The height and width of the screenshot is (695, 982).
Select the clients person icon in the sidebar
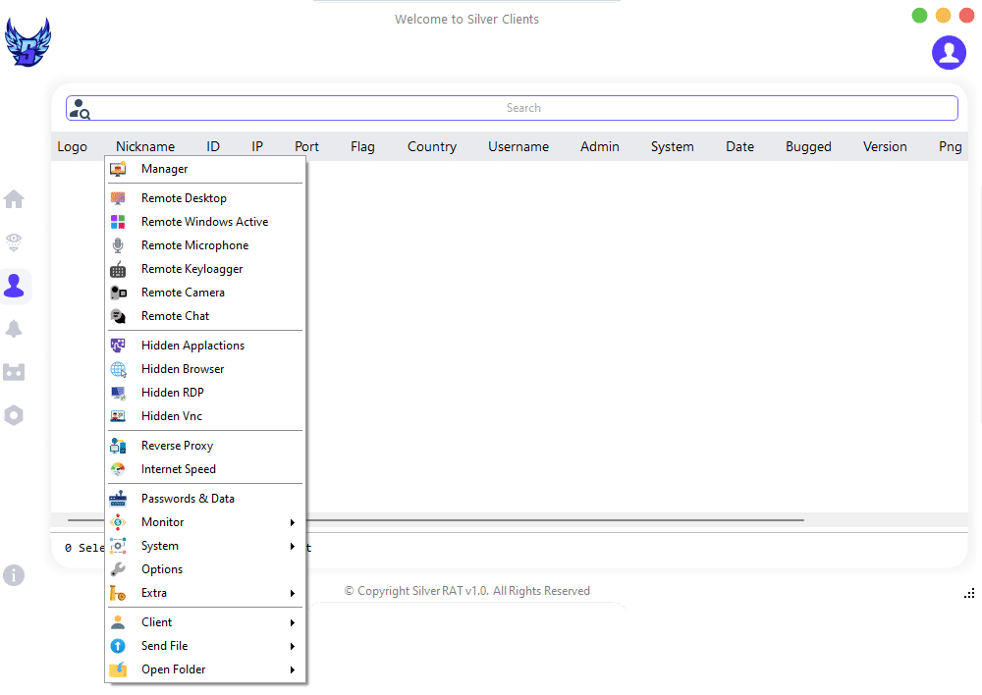tap(15, 286)
